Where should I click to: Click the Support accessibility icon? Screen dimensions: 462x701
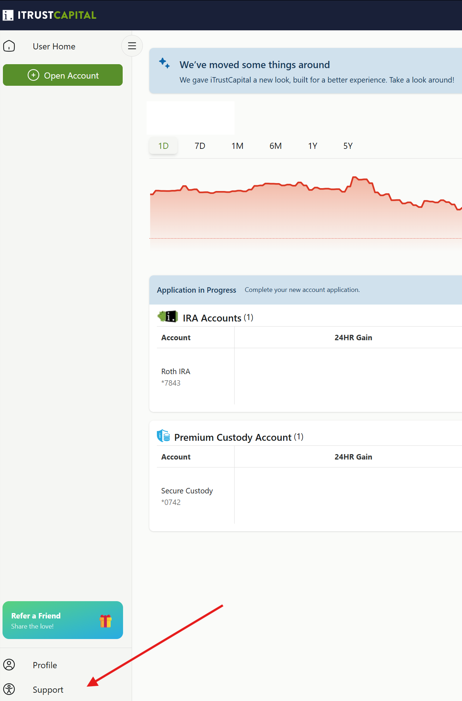click(9, 689)
